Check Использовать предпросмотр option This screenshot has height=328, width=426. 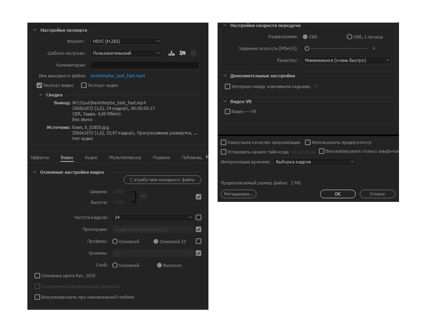pyautogui.click(x=308, y=142)
